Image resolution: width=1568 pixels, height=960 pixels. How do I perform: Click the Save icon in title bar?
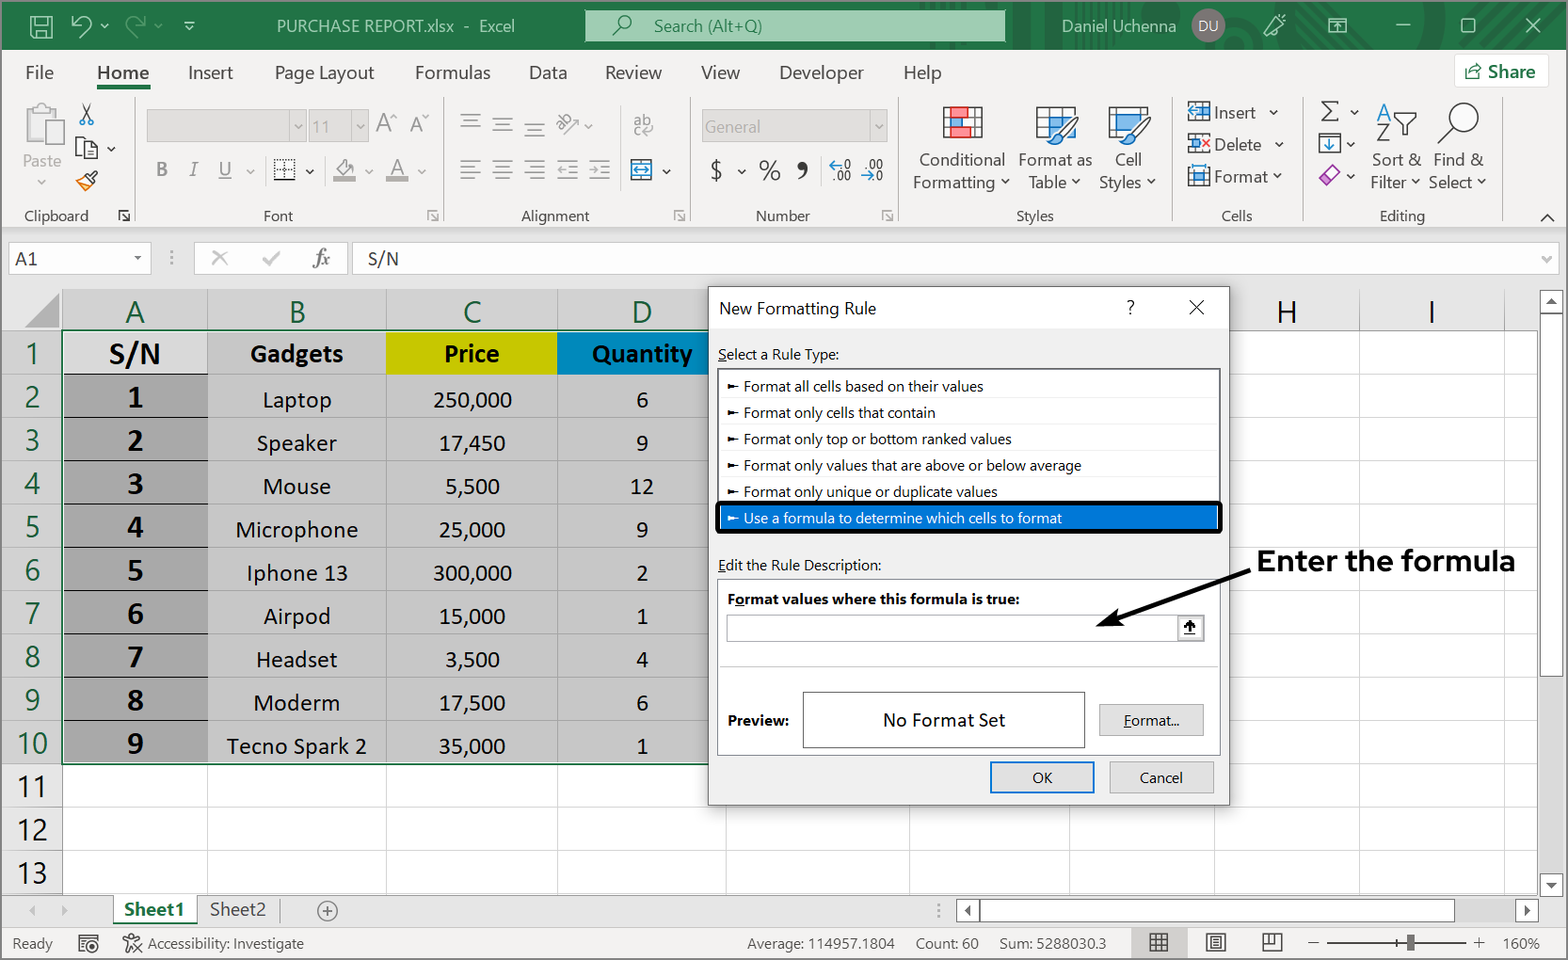click(41, 26)
